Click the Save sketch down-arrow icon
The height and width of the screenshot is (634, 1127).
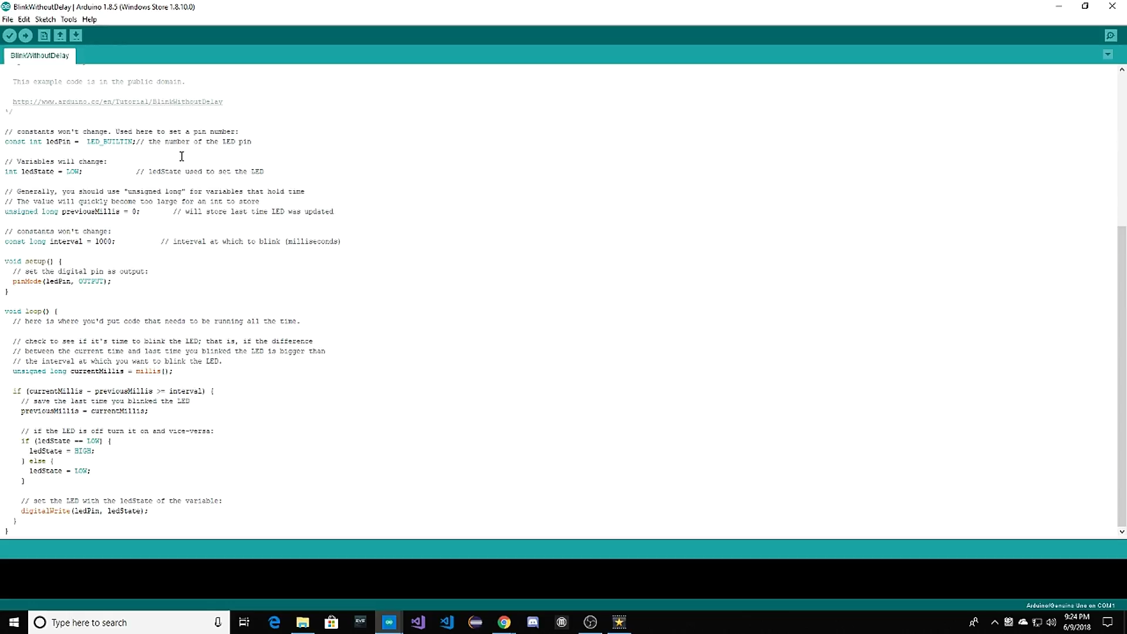76,36
